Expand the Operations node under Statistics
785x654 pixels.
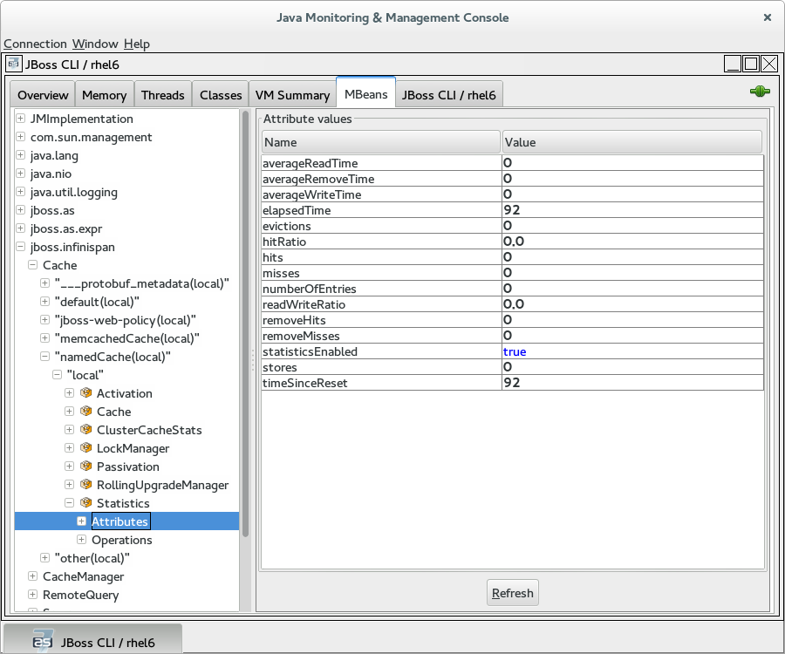pyautogui.click(x=81, y=540)
